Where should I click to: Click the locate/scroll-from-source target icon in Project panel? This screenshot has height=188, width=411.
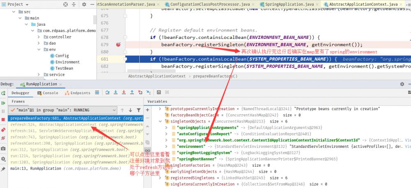pos(66,4)
